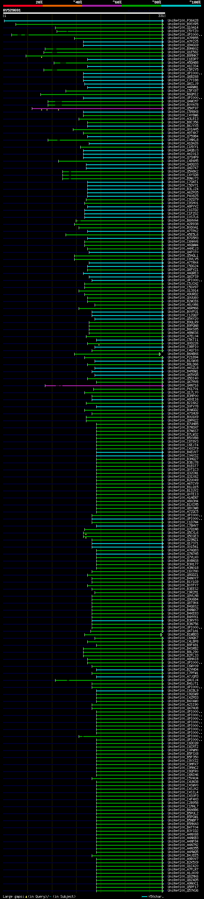The height and width of the screenshot is (899, 204).
Task: Click the UniRef100_P21894 label
Action: point(183,357)
